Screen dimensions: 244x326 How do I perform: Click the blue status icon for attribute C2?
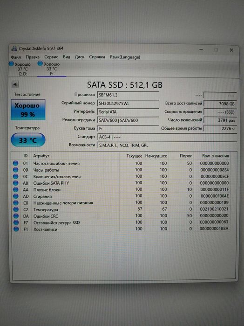(x=15, y=209)
